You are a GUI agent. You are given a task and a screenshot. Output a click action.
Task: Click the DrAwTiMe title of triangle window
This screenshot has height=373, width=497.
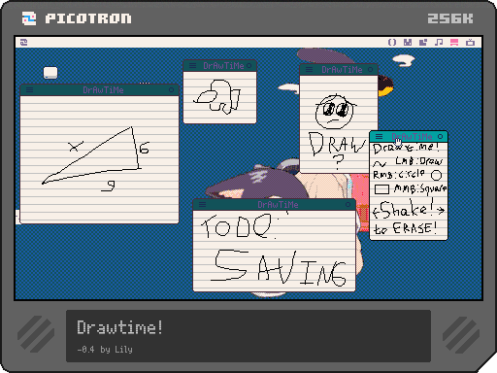pos(103,90)
